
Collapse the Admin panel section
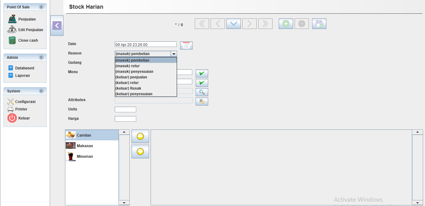(41, 57)
